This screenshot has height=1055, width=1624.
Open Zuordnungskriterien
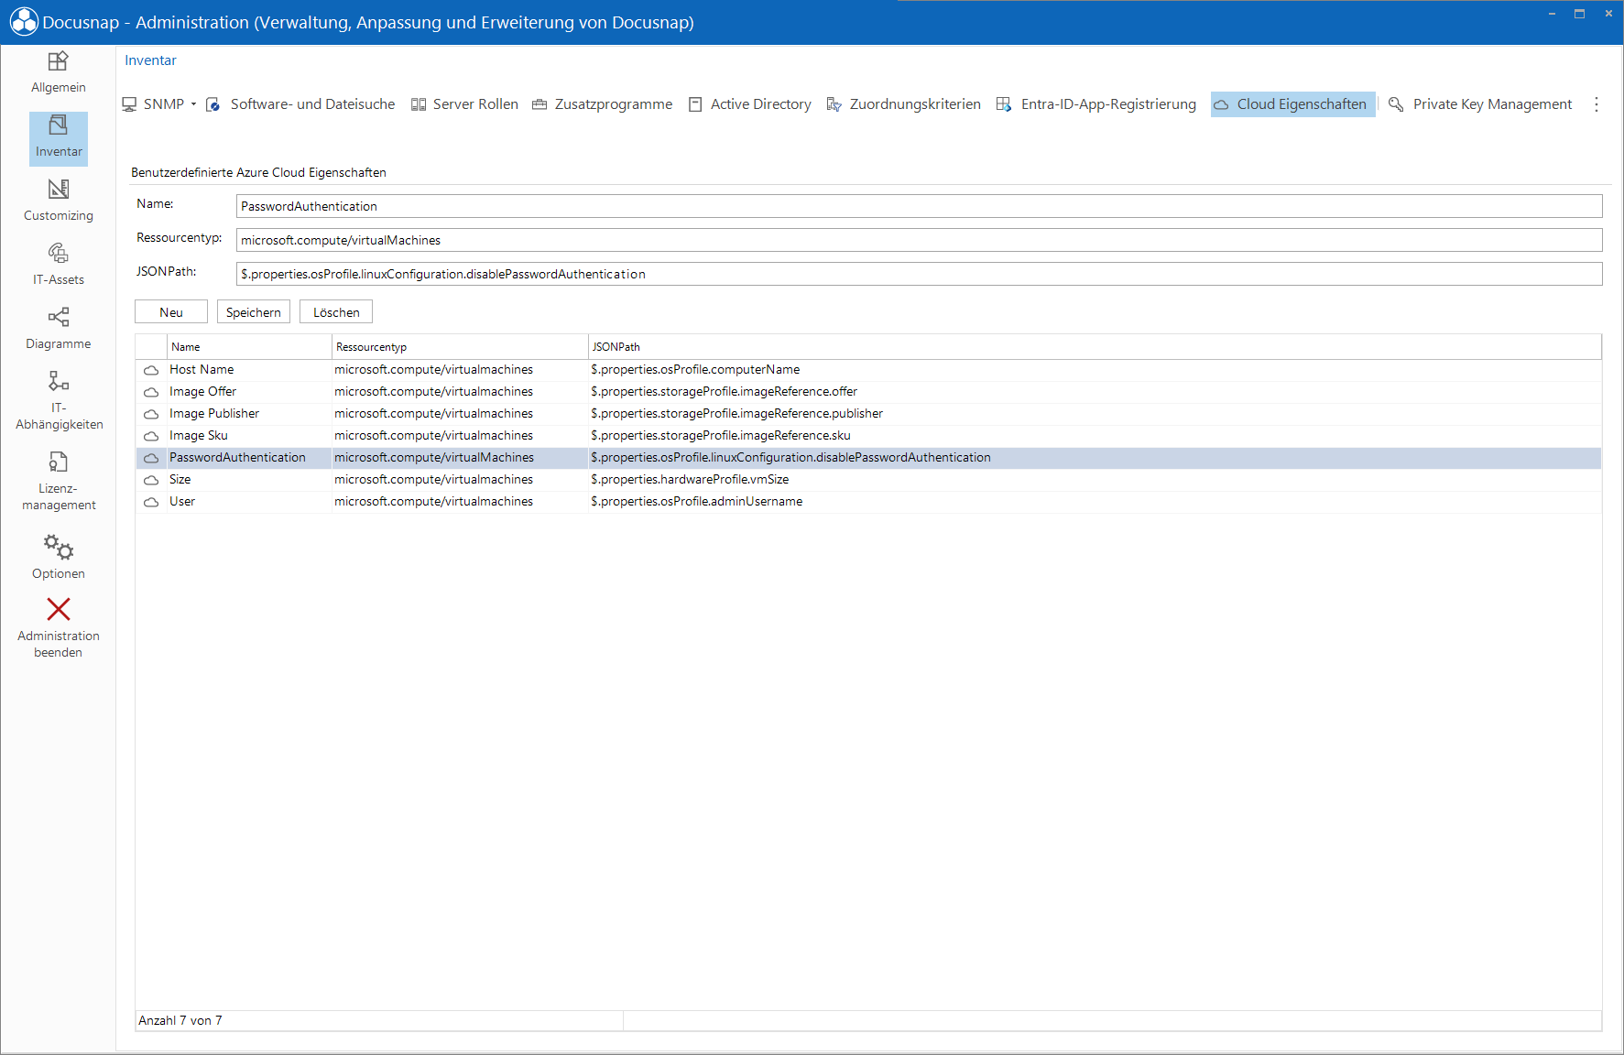coord(903,104)
